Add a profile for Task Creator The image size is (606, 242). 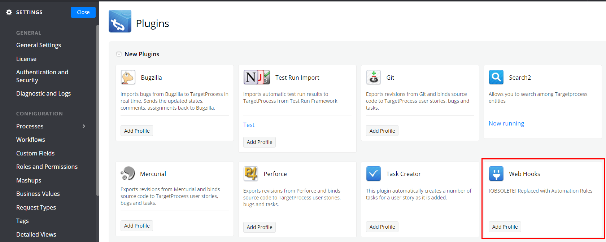(x=382, y=227)
